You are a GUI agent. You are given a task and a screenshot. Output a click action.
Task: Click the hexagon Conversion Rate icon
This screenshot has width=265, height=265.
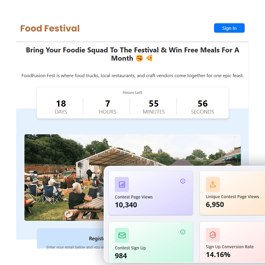pyautogui.click(x=213, y=235)
